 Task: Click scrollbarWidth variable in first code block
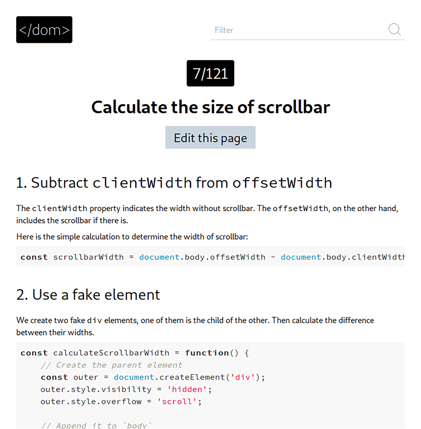[x=88, y=257]
